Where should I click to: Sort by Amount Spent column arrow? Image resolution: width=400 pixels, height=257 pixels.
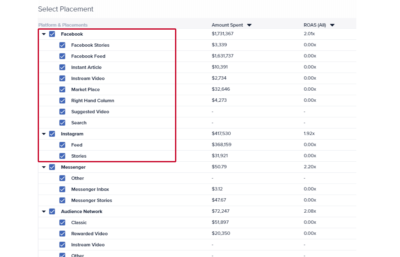[x=249, y=25]
